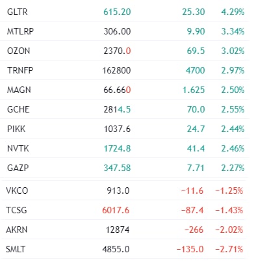The width and height of the screenshot is (258, 264).
Task: Click the AKRN percent change −2.02%
Action: (229, 230)
